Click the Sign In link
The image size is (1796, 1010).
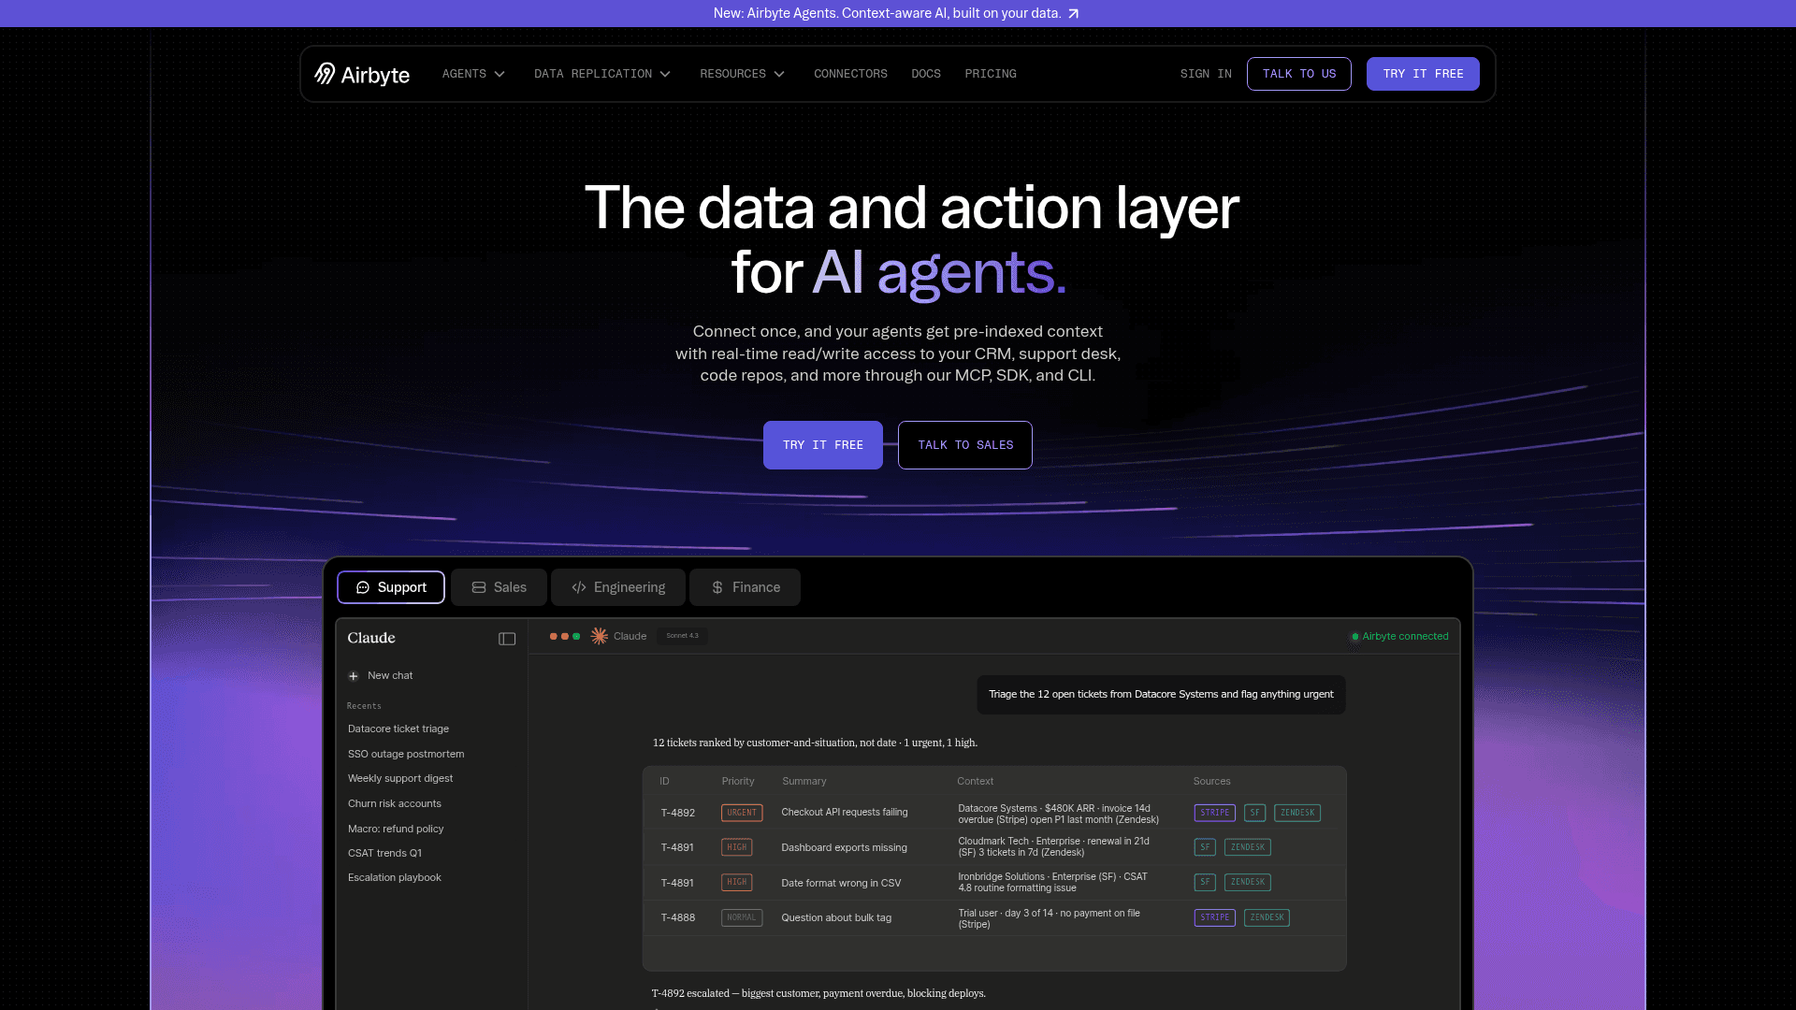click(x=1206, y=74)
